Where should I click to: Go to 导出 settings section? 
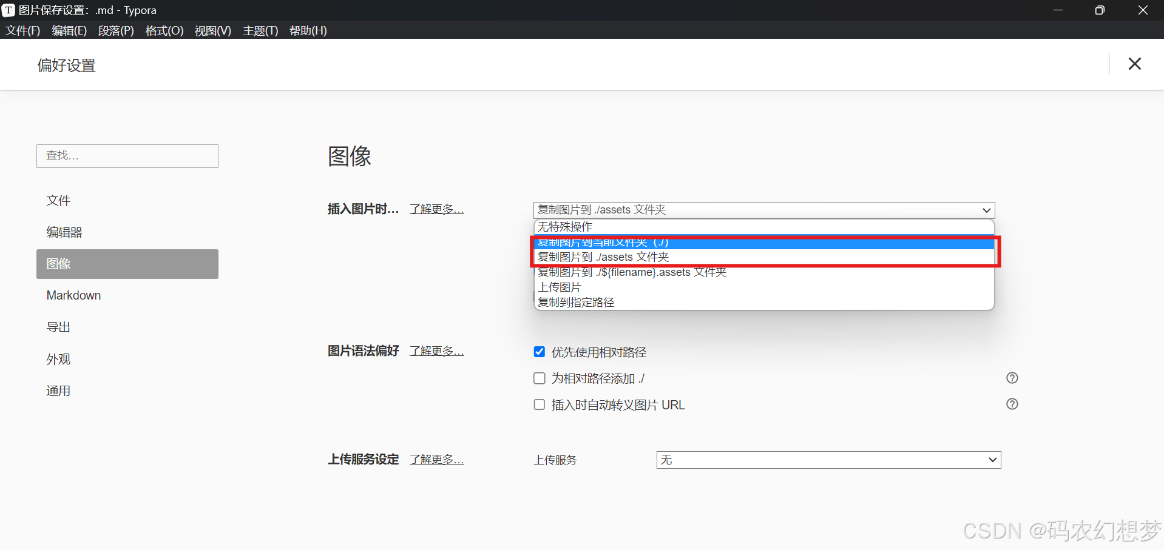pyautogui.click(x=127, y=327)
